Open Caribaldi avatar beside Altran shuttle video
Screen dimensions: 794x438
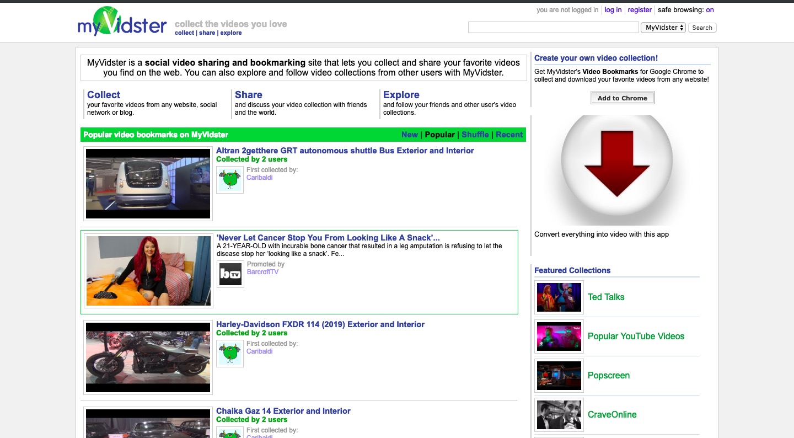click(x=230, y=179)
